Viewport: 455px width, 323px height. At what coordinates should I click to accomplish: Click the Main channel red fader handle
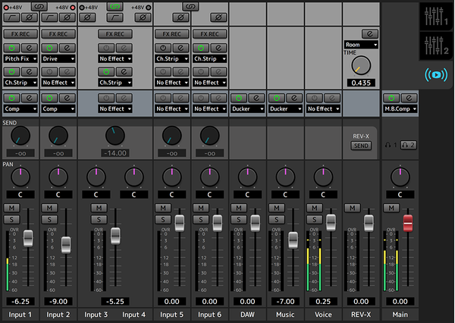click(x=407, y=223)
